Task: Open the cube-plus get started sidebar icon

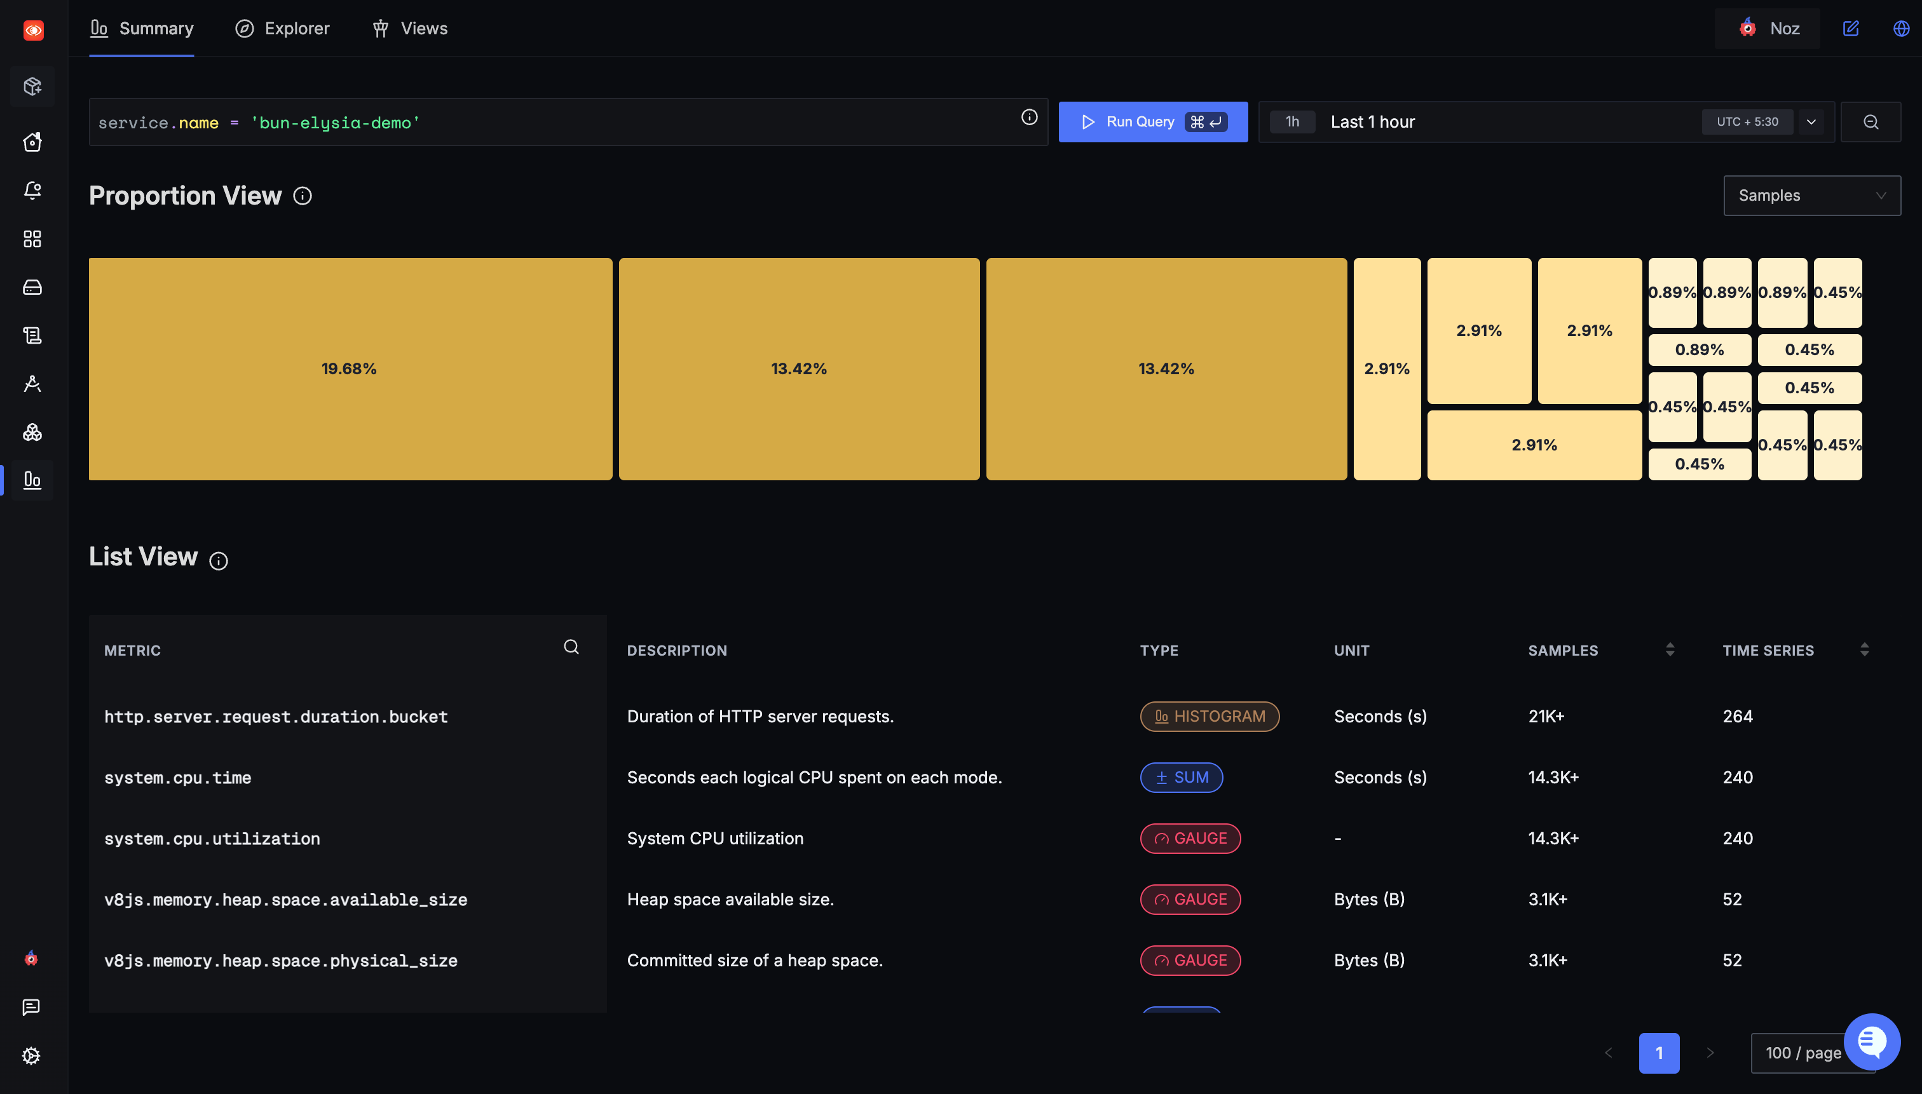Action: coord(32,86)
